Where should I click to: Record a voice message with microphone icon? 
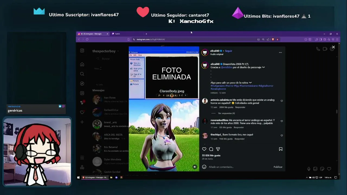pyautogui.click(x=309, y=169)
